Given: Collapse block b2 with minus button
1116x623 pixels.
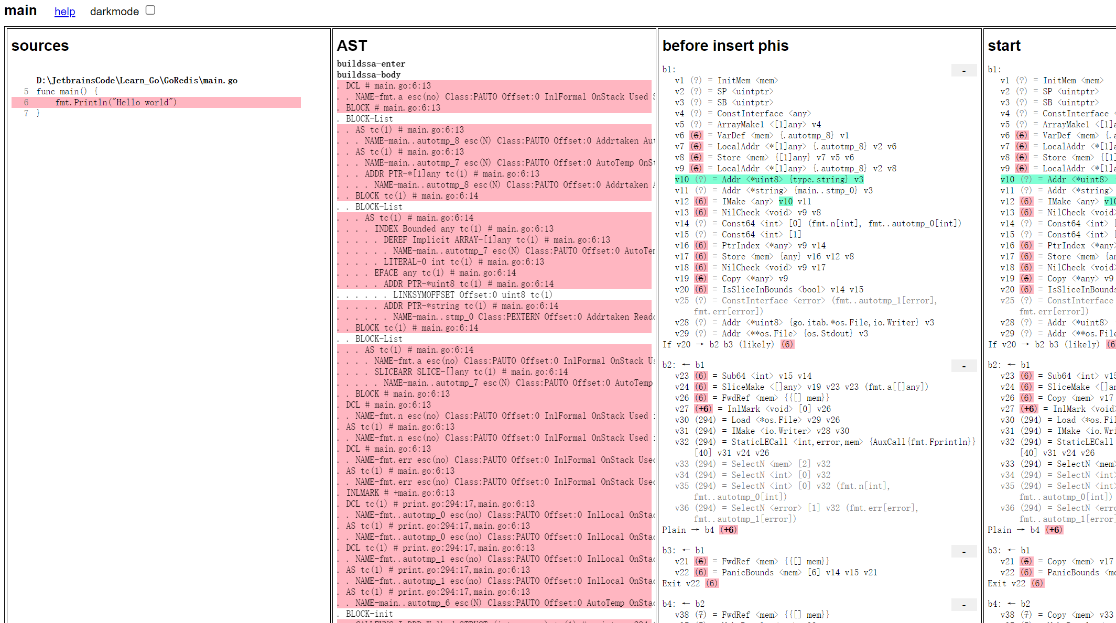Looking at the screenshot, I should 963,366.
